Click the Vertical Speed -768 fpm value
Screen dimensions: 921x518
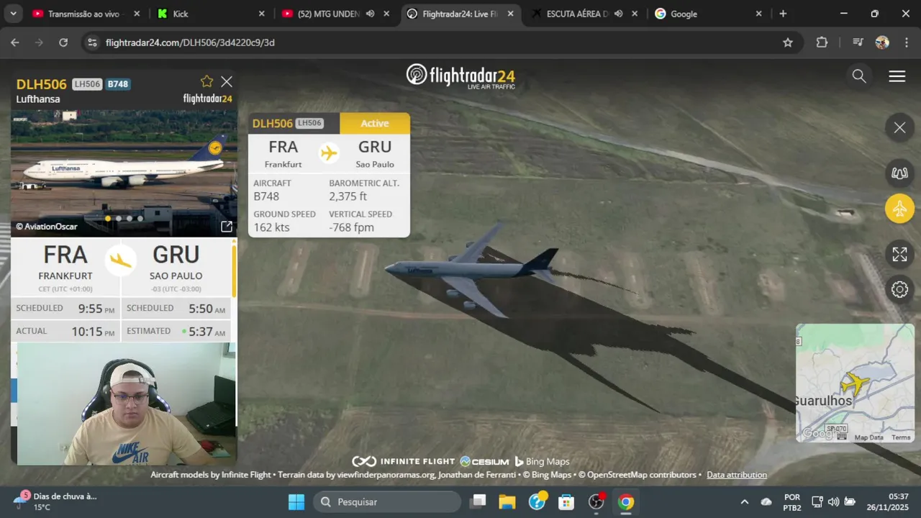(351, 227)
